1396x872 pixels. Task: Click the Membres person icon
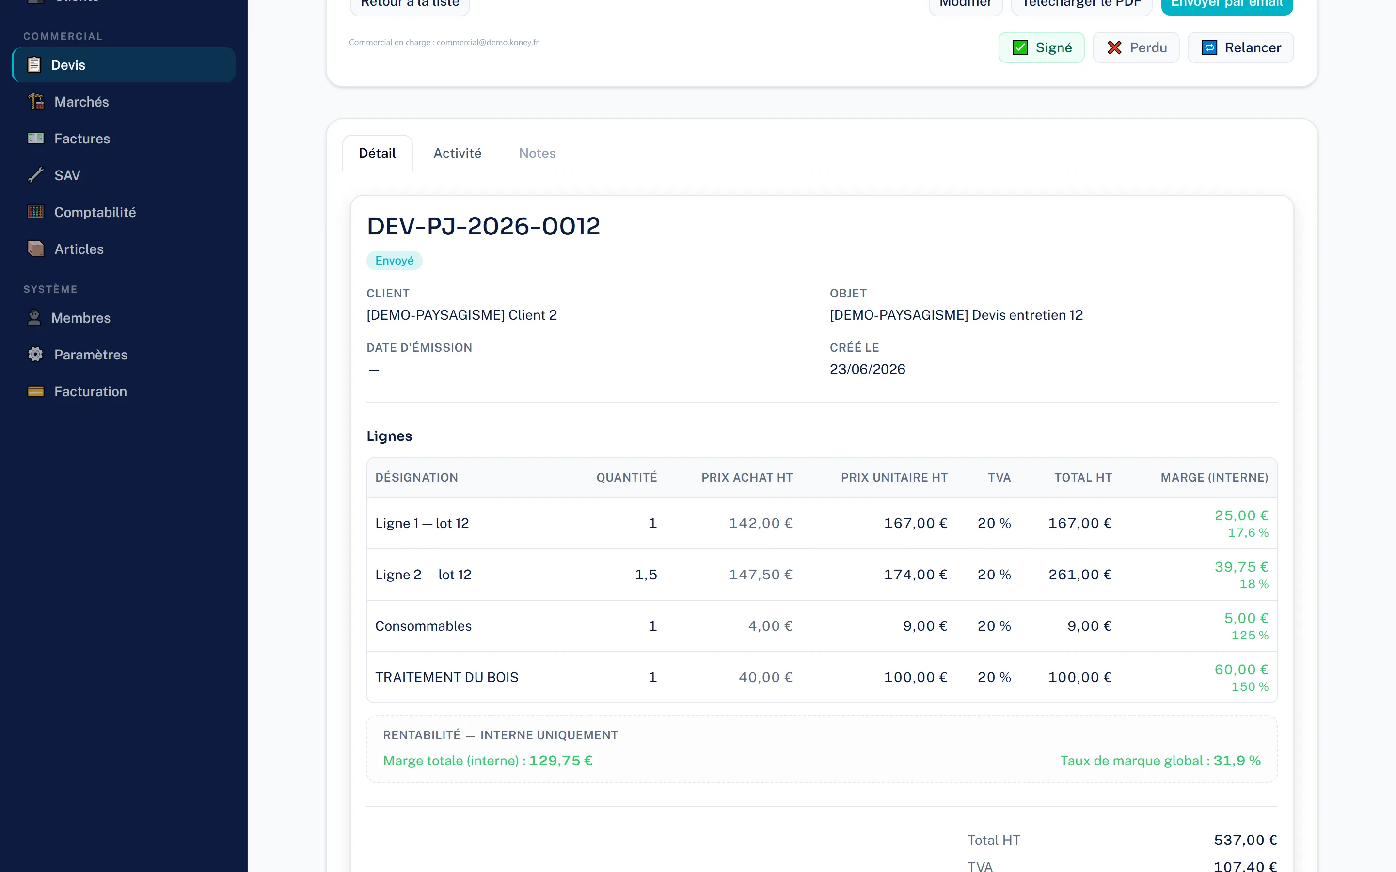pyautogui.click(x=34, y=318)
